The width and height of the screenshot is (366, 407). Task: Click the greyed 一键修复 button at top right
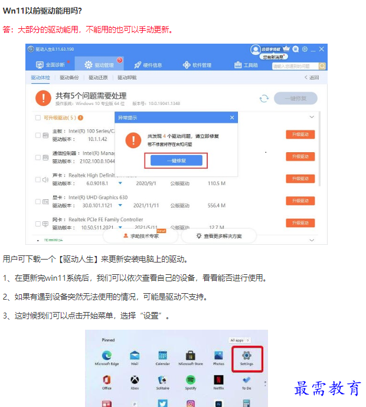(296, 99)
